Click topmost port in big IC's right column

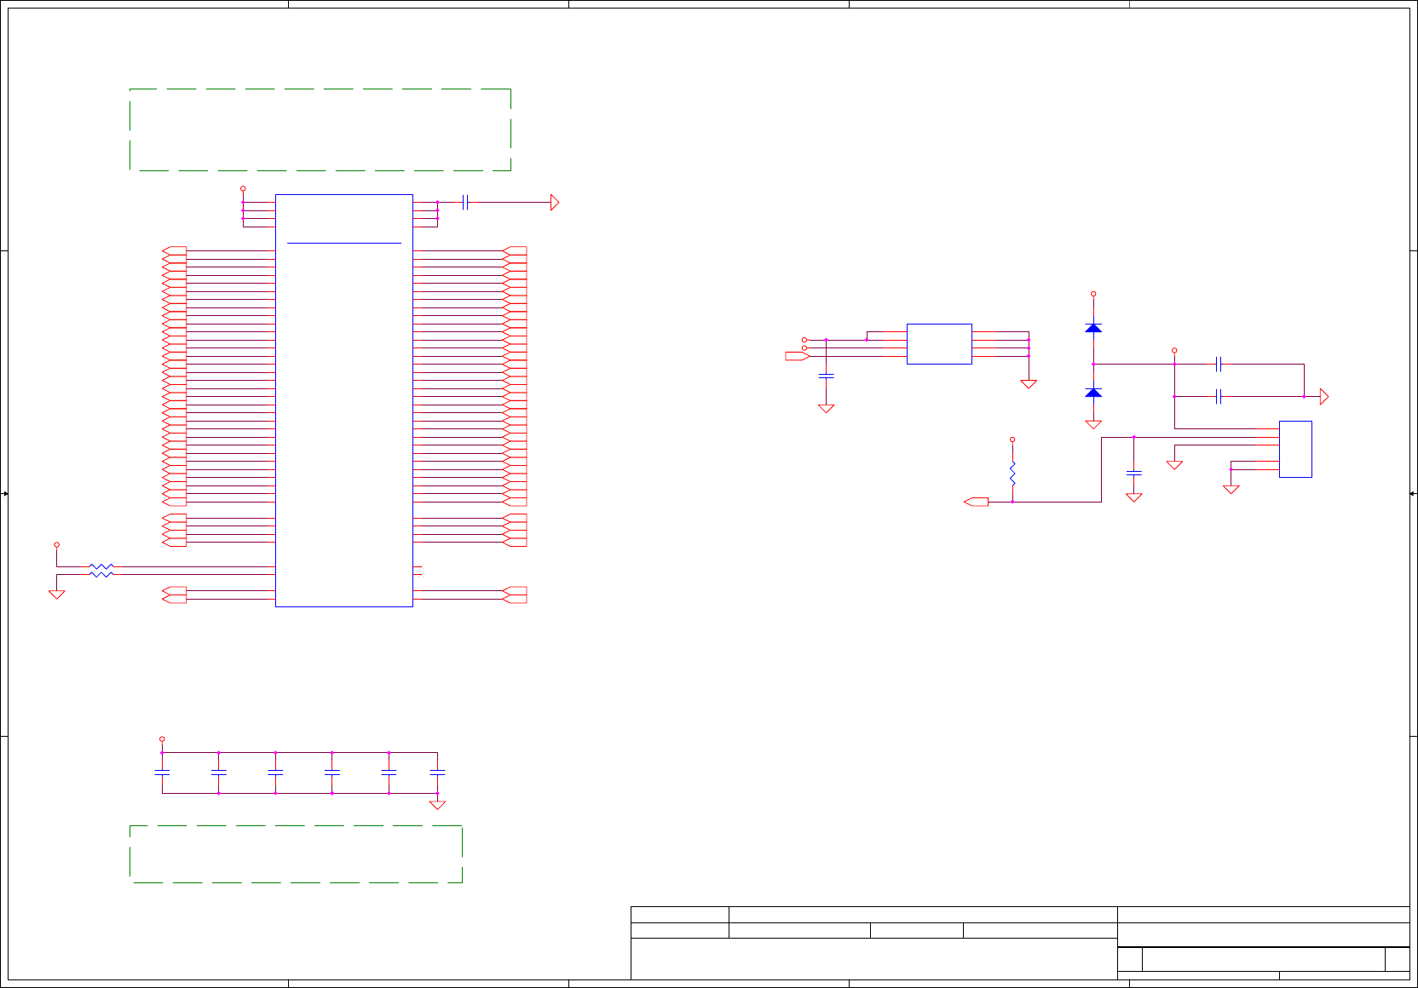click(x=515, y=250)
